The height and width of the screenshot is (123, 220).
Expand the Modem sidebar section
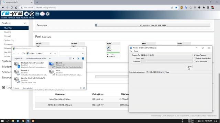click(x=7, y=67)
